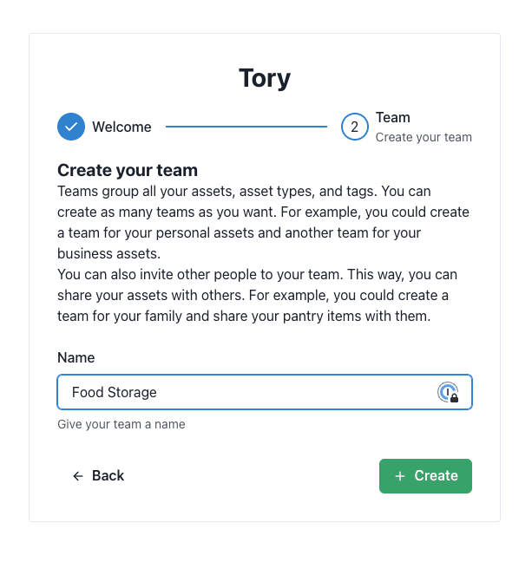Click the left arrow icon beside Back
This screenshot has width=532, height=562.
point(78,476)
